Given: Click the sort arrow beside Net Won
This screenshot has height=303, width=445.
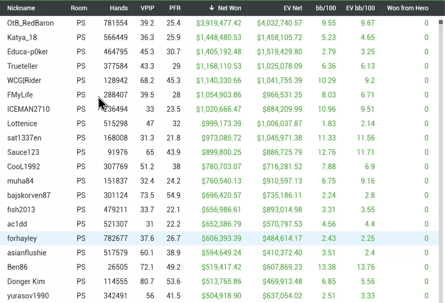Looking at the screenshot, I should pyautogui.click(x=212, y=8).
